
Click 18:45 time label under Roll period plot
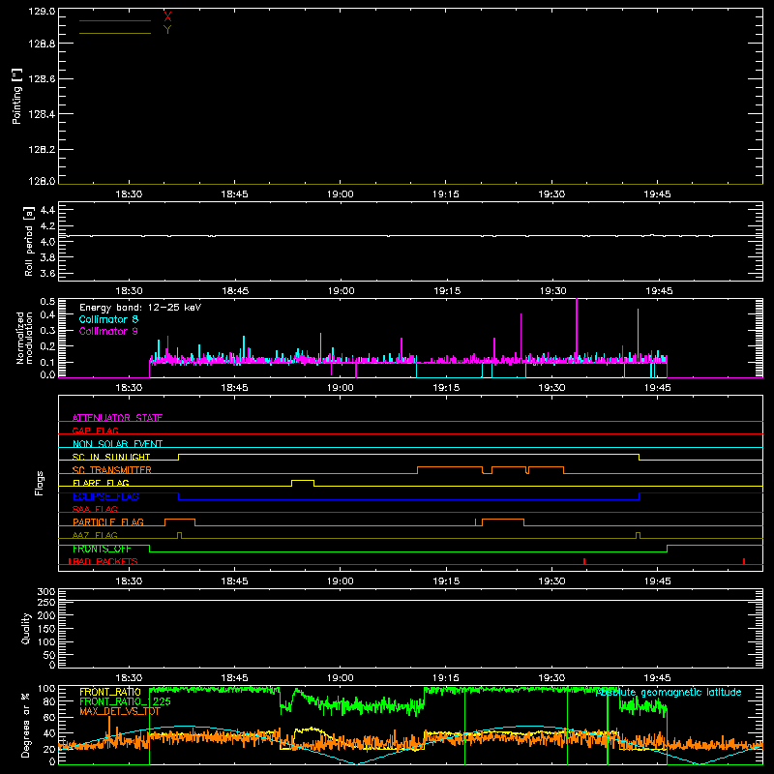pos(235,291)
